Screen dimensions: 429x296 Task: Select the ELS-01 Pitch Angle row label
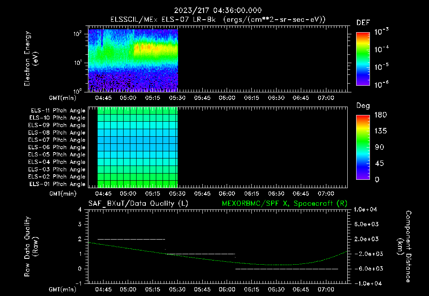point(57,184)
